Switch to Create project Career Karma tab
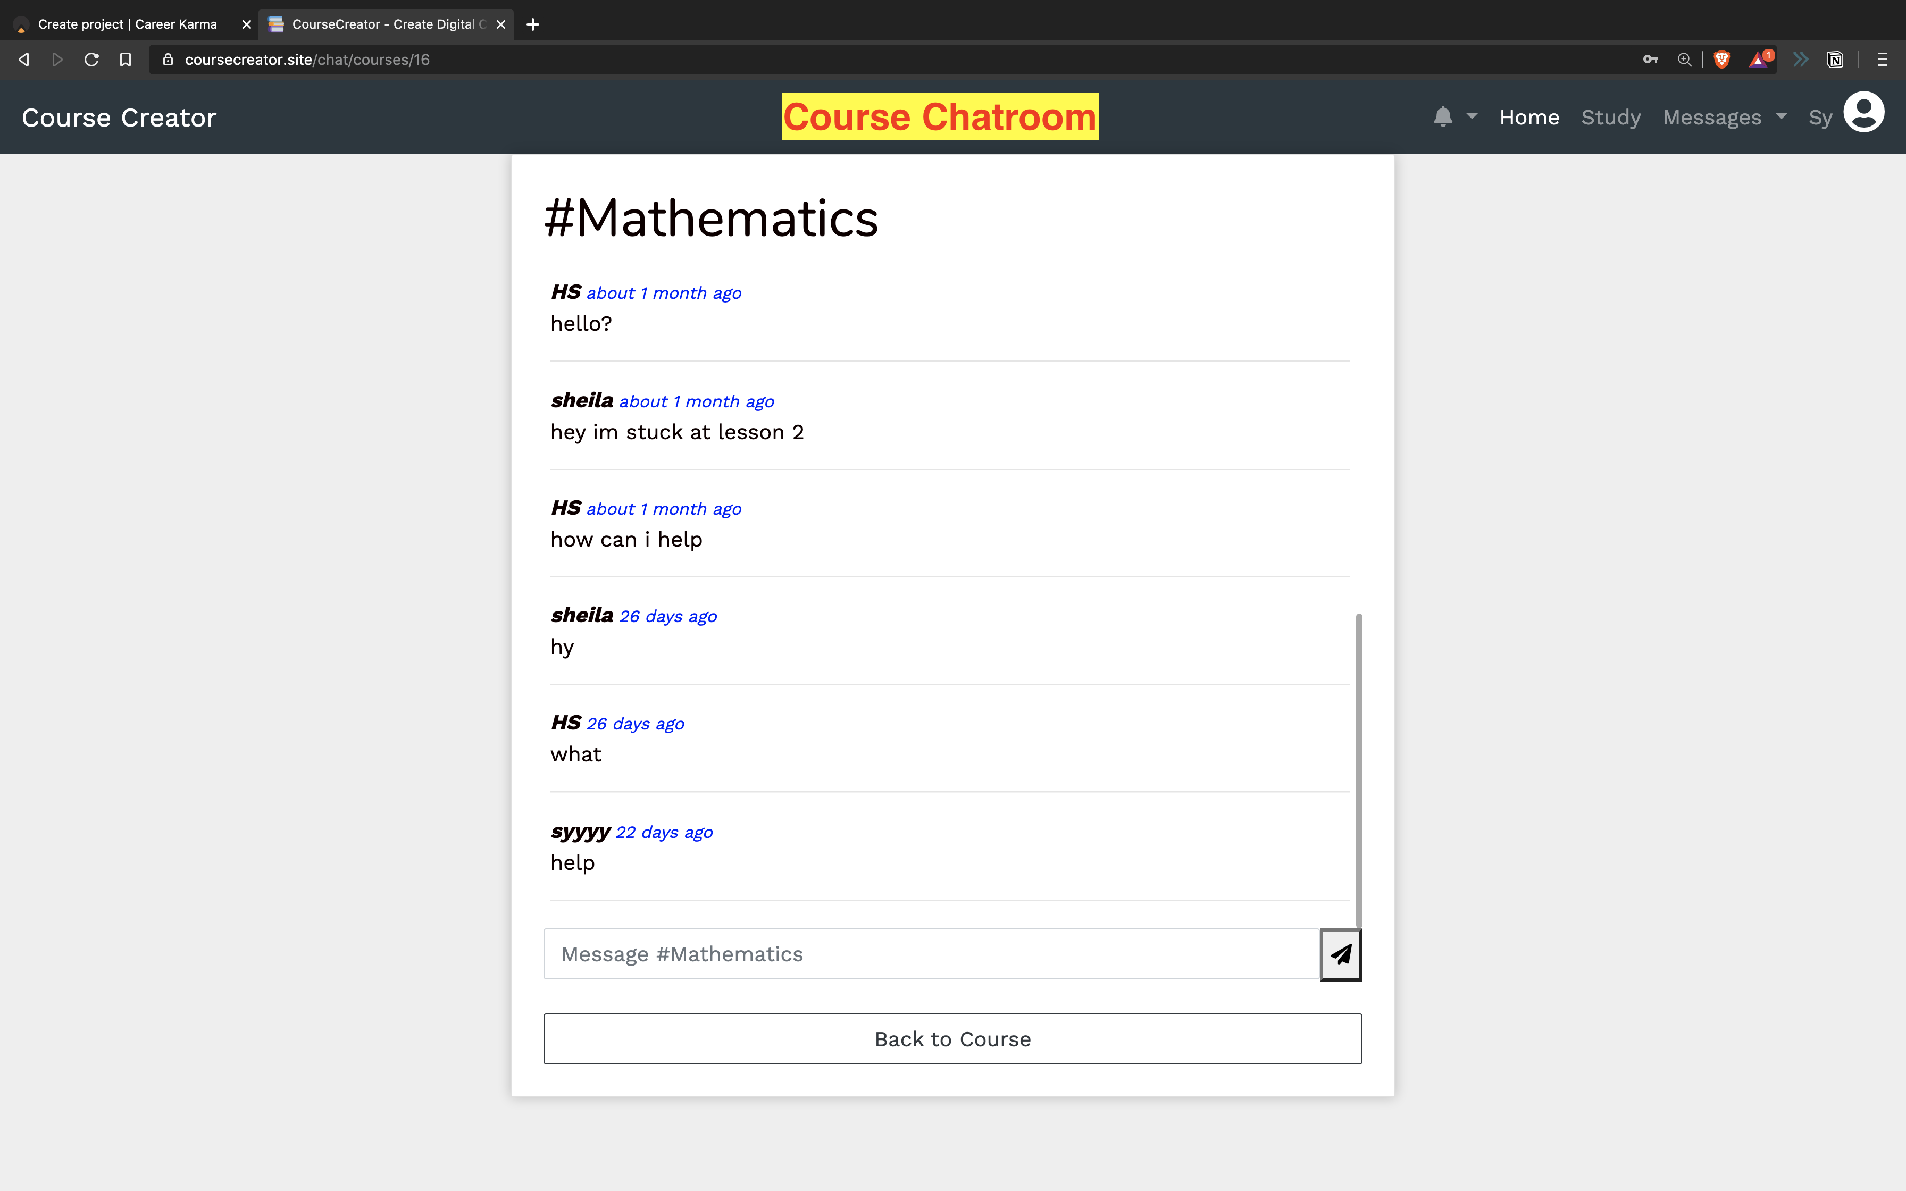The height and width of the screenshot is (1191, 1906). click(128, 24)
